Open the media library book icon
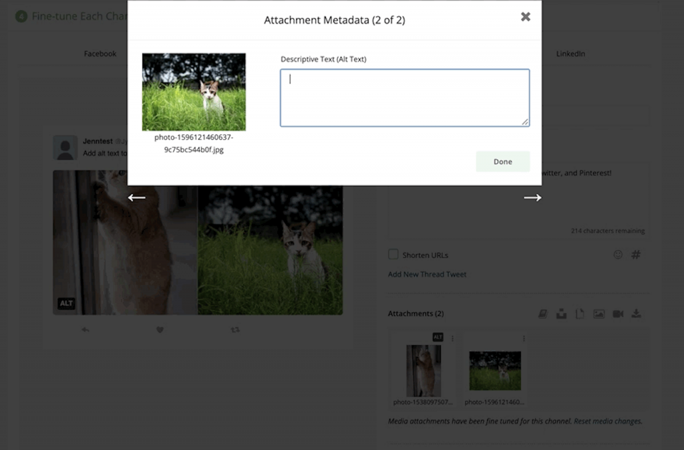The width and height of the screenshot is (684, 450). (542, 313)
